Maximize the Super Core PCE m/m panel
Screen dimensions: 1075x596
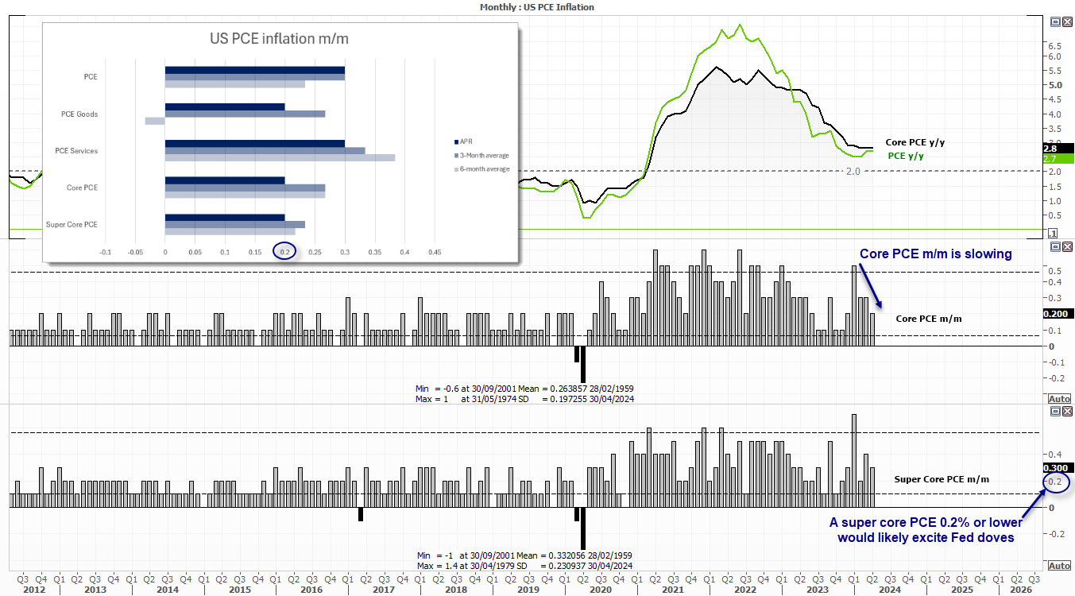tap(1054, 411)
